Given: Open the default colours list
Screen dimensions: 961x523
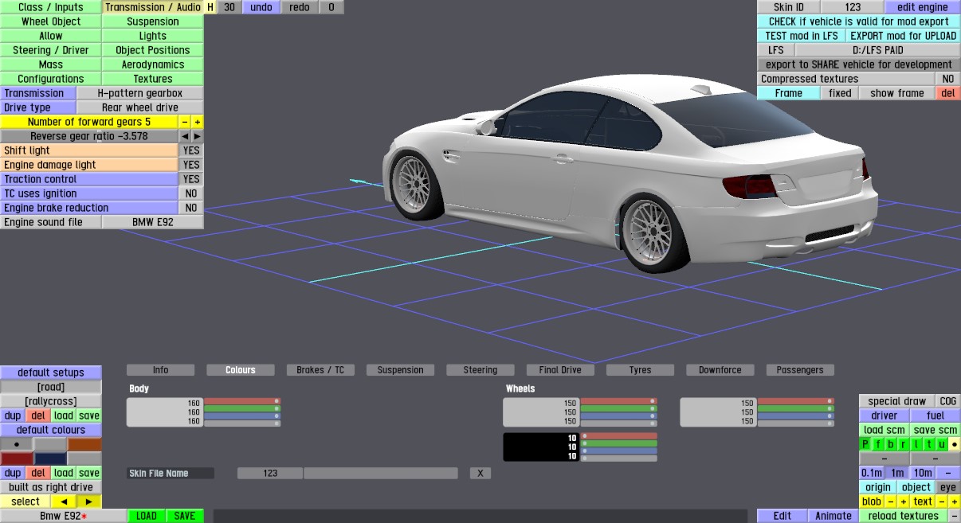Looking at the screenshot, I should pyautogui.click(x=51, y=430).
